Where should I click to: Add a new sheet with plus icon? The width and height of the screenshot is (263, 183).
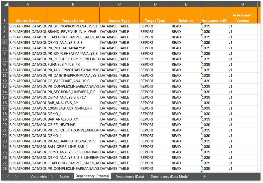click(x=205, y=176)
